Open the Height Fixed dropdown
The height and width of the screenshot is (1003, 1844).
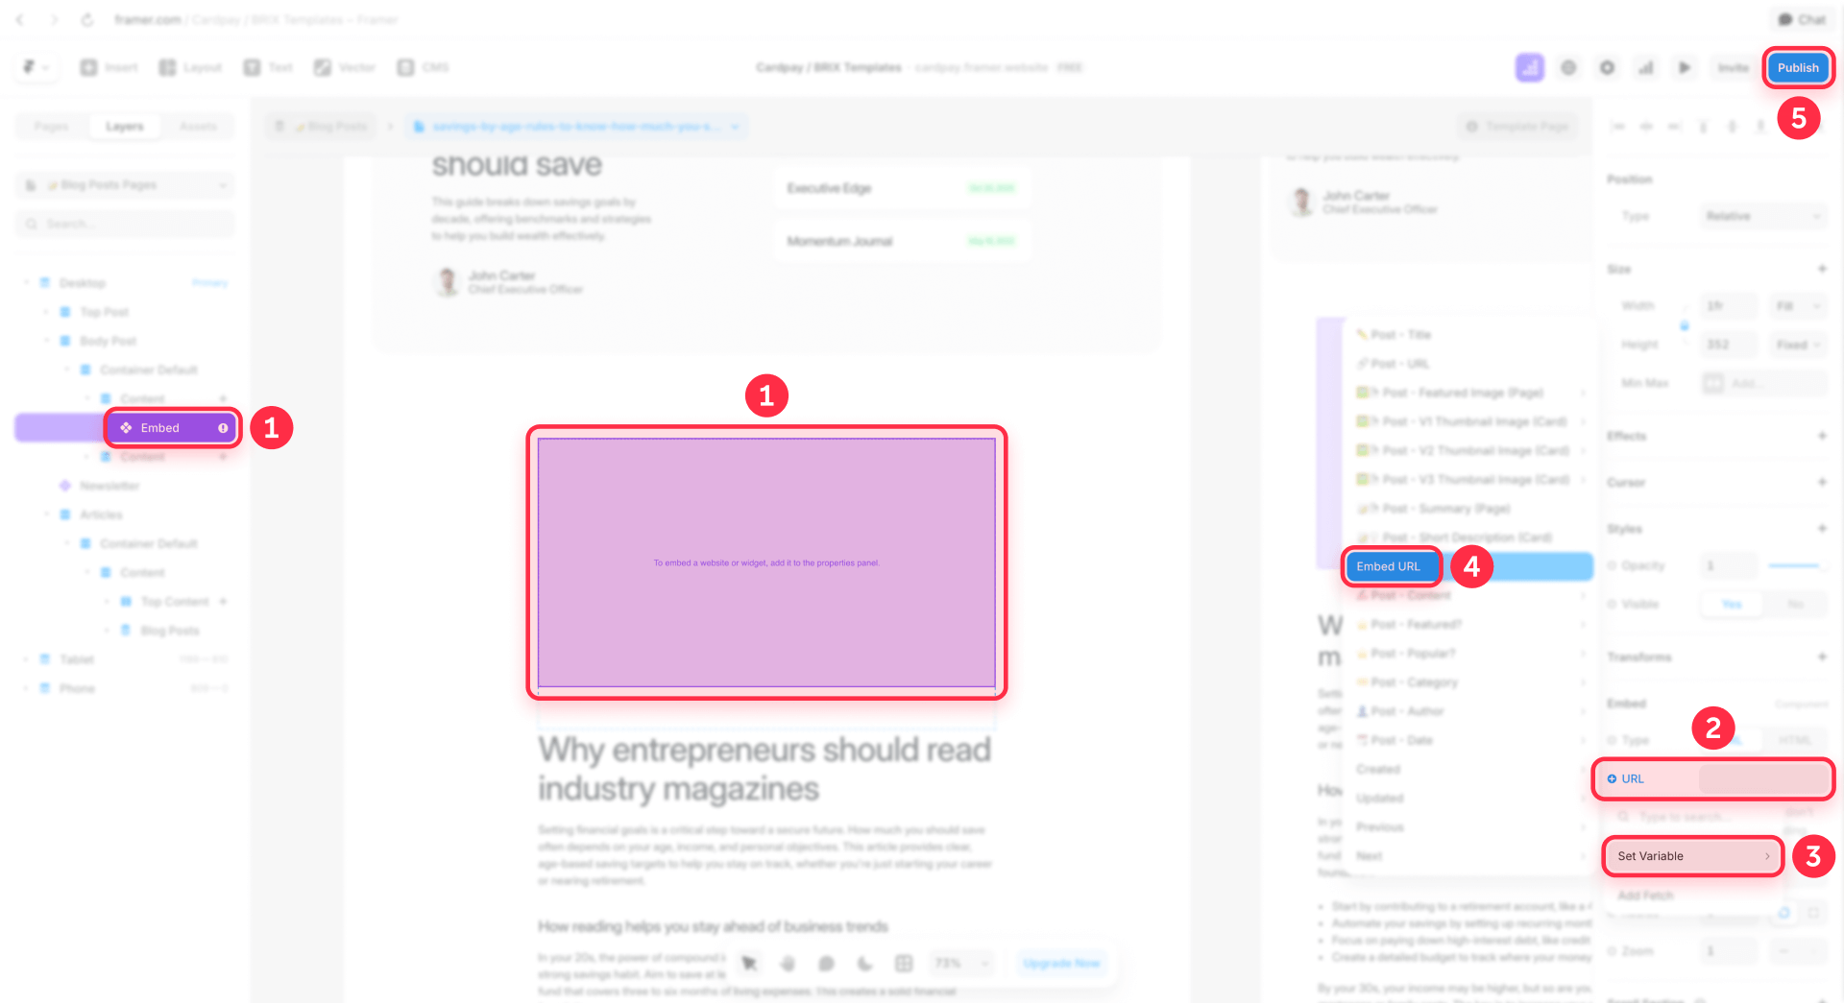1797,345
